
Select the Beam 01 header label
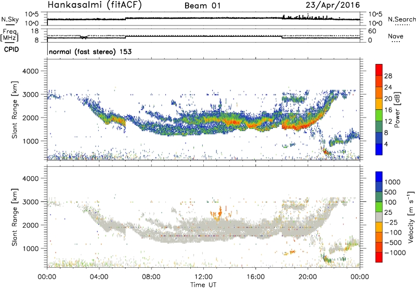(x=202, y=6)
